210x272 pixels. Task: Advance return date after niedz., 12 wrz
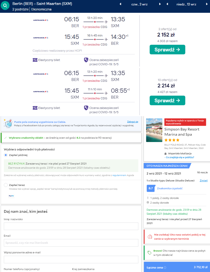pyautogui.click(x=207, y=4)
